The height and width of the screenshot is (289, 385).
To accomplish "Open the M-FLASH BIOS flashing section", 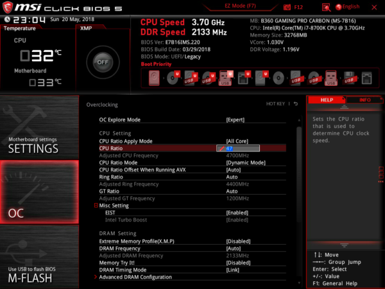I will 39,257.
